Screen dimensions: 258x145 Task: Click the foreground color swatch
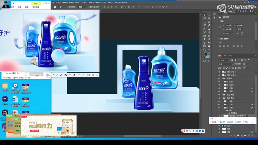point(206,54)
